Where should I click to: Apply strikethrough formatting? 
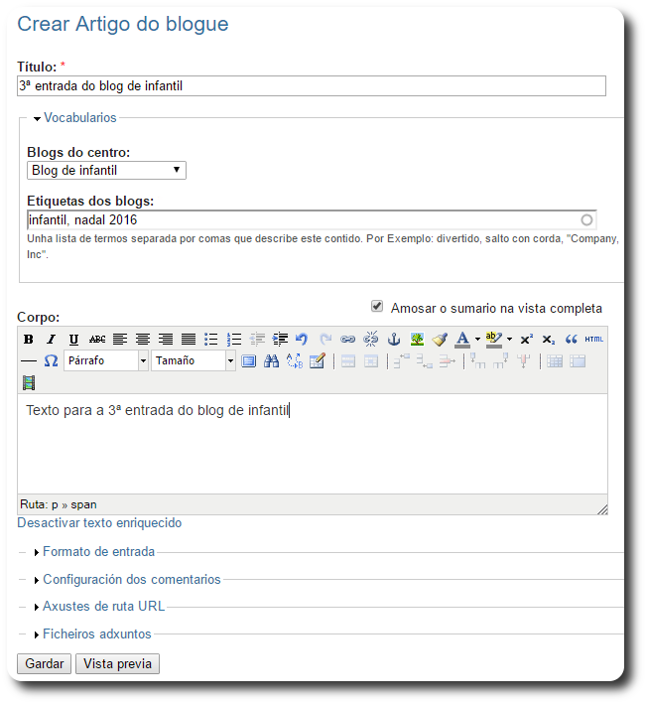coord(97,339)
